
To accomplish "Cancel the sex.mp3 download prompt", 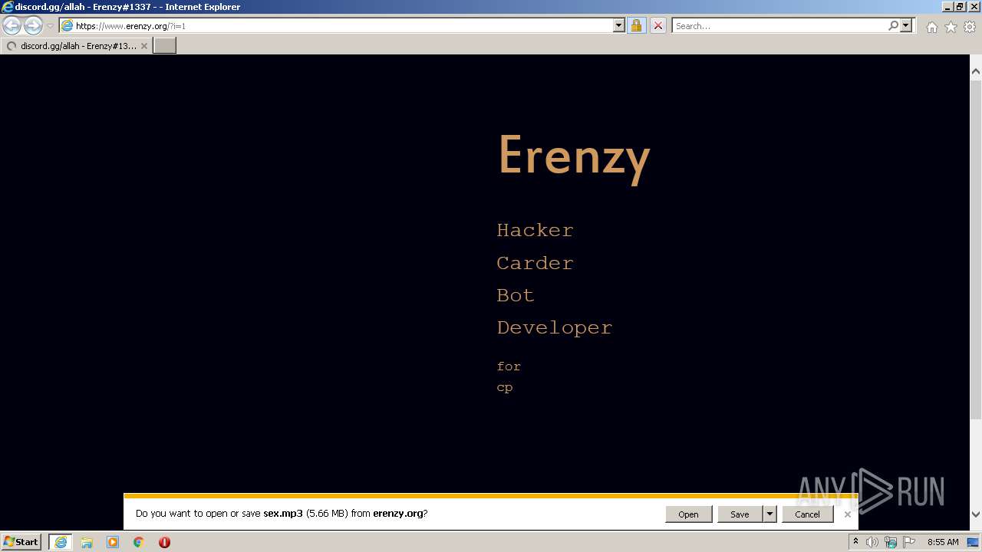I will point(807,514).
